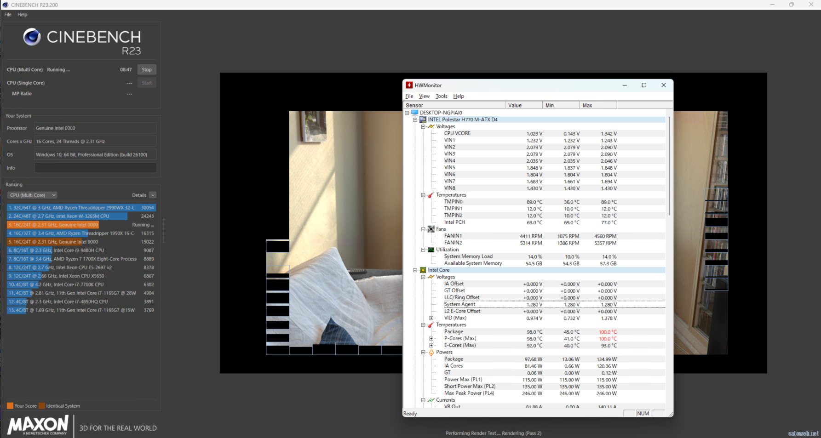Expand the E-Cores (Max) temperatures
This screenshot has width=821, height=438.
point(431,345)
